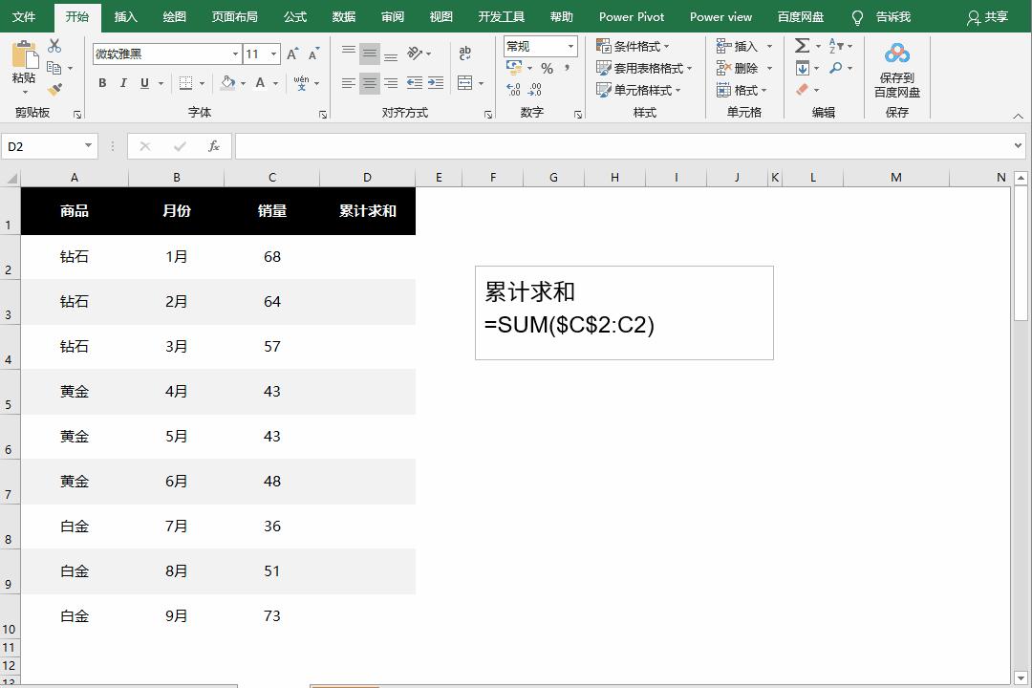This screenshot has height=688, width=1032.
Task: Click the Cut scissors icon
Action: point(54,46)
